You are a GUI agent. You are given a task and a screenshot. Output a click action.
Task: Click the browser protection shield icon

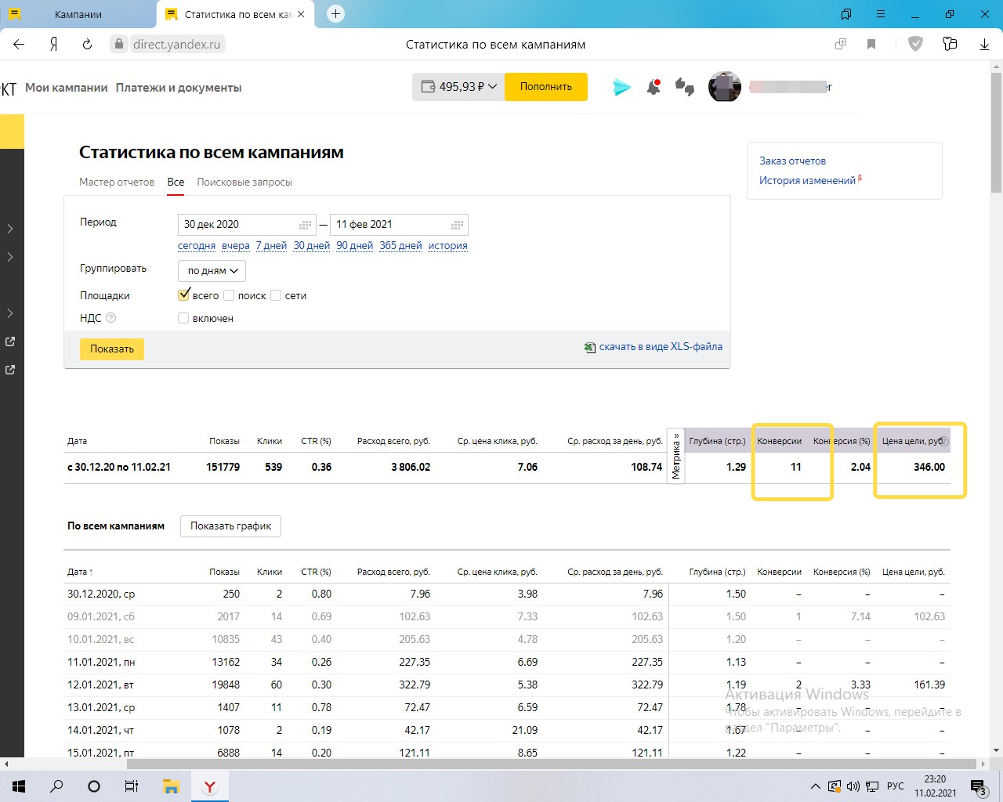[x=915, y=44]
